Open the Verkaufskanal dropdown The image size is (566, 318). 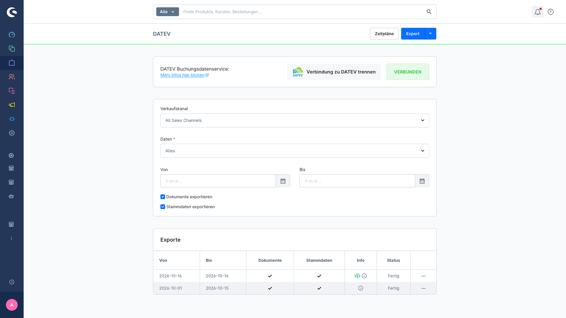295,120
